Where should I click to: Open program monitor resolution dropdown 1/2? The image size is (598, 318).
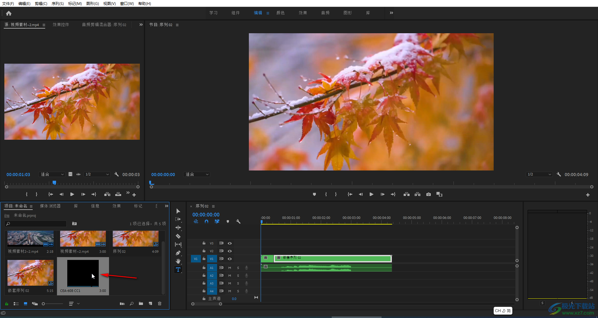tap(539, 175)
